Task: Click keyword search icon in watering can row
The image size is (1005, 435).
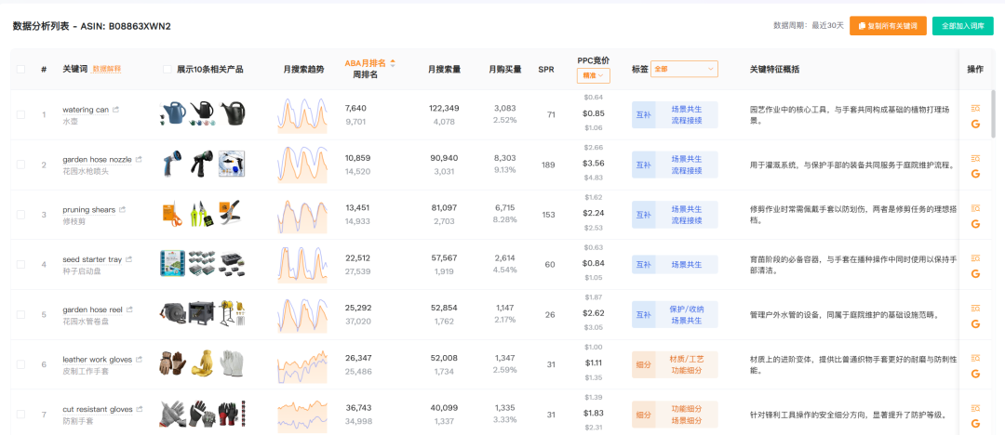Action: click(x=975, y=108)
